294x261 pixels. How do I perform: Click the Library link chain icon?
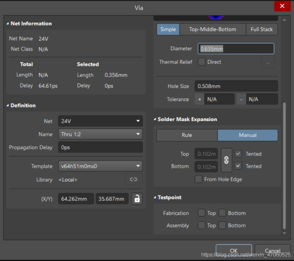coord(133,180)
